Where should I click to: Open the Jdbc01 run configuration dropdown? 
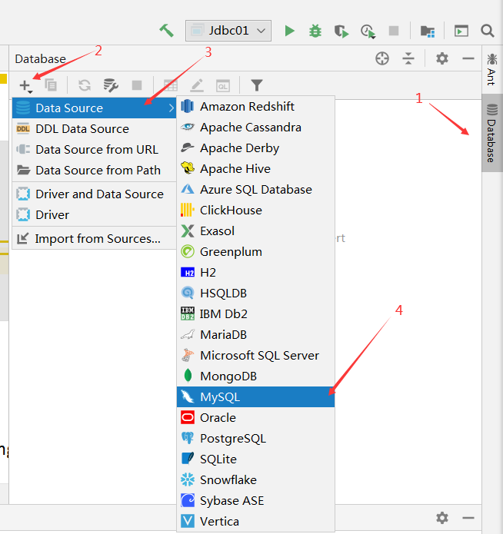click(228, 31)
